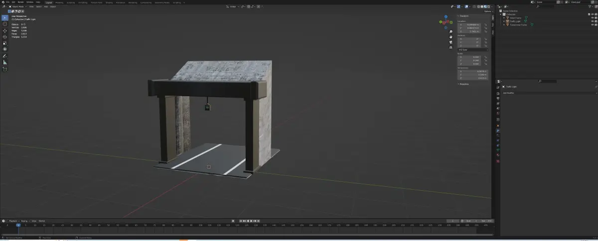This screenshot has height=241, width=598.
Task: Hide the Tunnel Inner Frame object
Action: pyautogui.click(x=593, y=25)
